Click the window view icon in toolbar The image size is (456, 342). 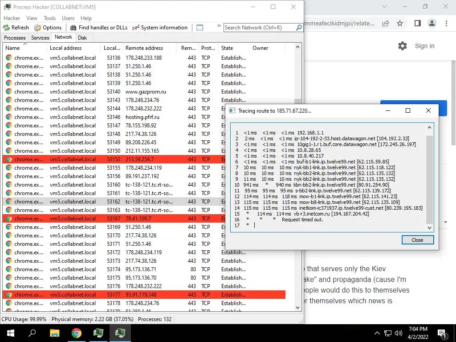[x=200, y=28]
